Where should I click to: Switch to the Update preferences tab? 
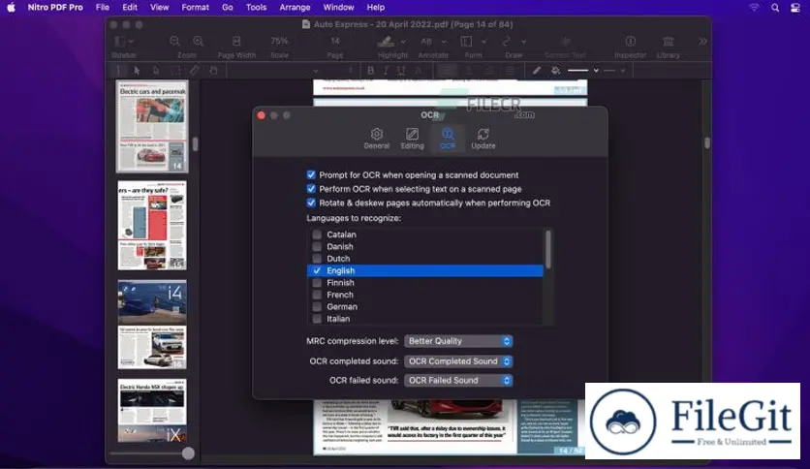click(x=483, y=139)
